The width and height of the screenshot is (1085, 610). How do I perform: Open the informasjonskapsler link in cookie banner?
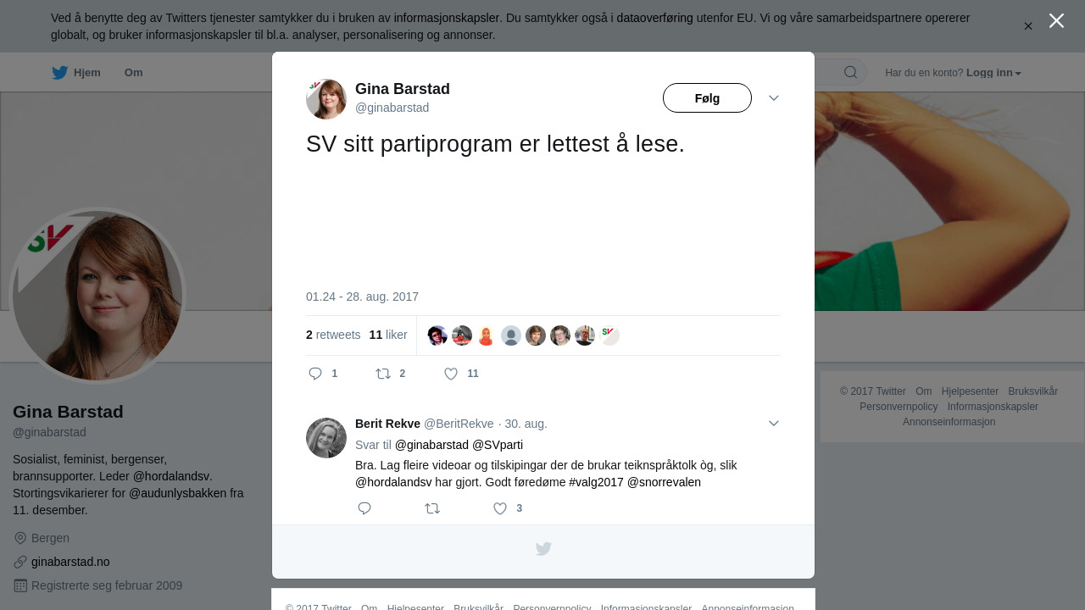pos(447,18)
